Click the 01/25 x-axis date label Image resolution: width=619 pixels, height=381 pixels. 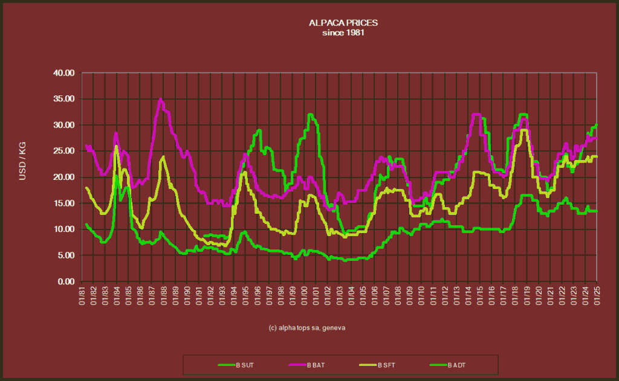click(597, 296)
